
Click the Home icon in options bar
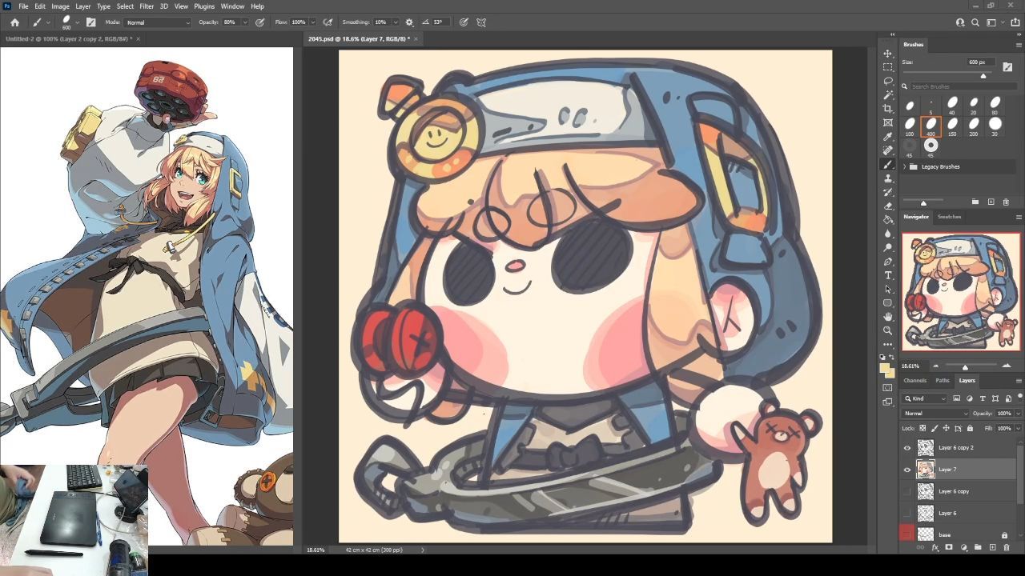point(14,22)
